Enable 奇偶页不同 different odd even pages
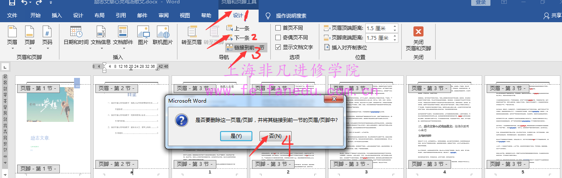Screen dimensions: 562x178 click(292, 38)
